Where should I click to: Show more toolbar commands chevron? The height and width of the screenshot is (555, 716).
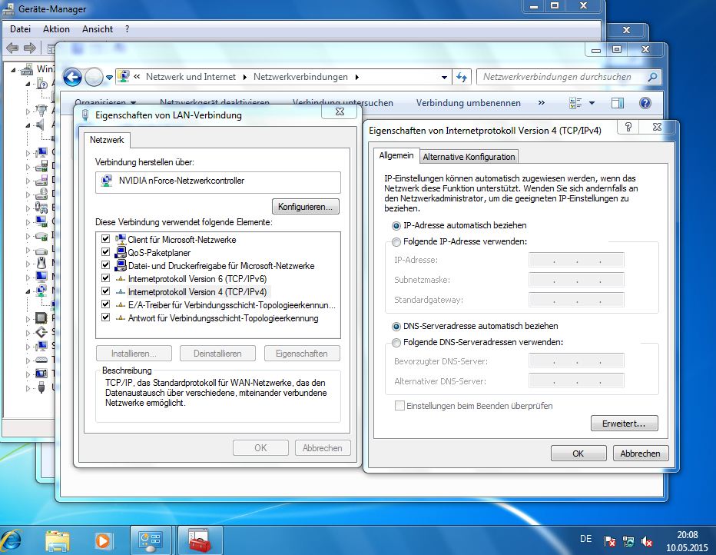click(541, 103)
